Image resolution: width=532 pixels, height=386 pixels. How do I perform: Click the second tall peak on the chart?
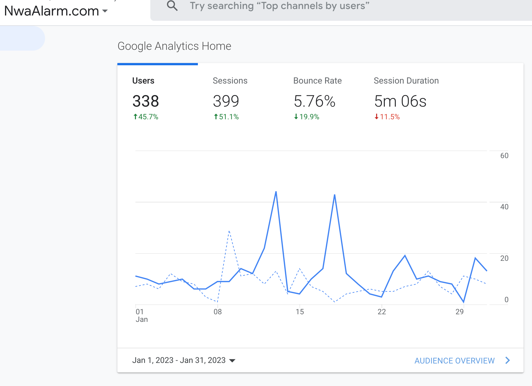click(x=334, y=195)
